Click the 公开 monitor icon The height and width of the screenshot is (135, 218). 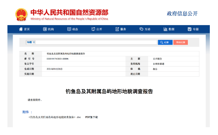click(x=93, y=29)
